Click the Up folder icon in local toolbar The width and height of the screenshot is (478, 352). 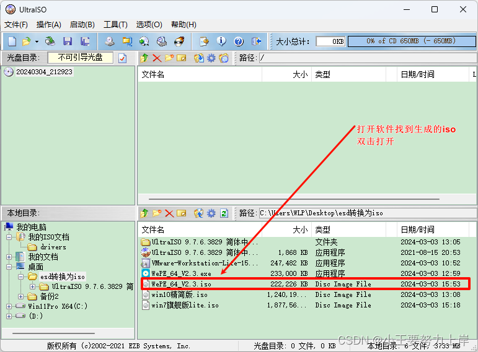[x=144, y=213]
